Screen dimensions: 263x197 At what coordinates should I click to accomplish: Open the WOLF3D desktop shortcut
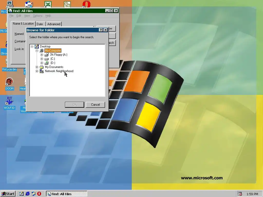pyautogui.click(x=10, y=101)
